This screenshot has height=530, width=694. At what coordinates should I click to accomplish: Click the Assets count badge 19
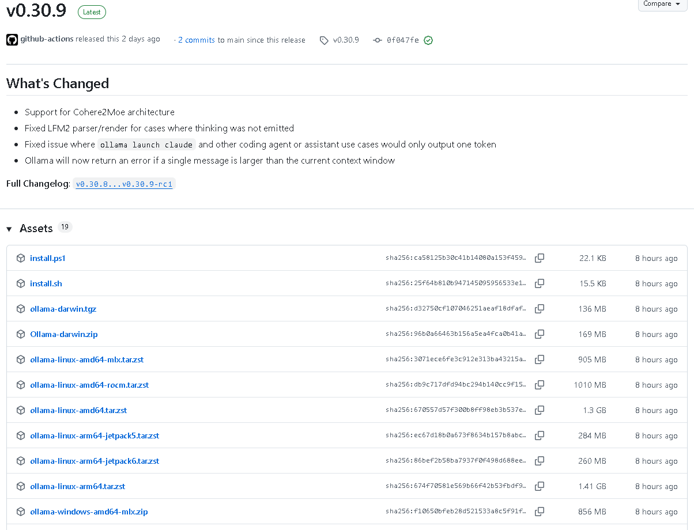coord(65,227)
